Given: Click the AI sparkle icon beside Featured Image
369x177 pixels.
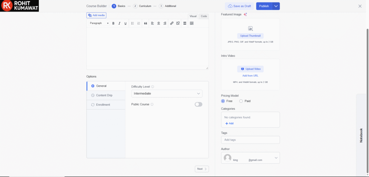Looking at the screenshot, I should coord(245,14).
